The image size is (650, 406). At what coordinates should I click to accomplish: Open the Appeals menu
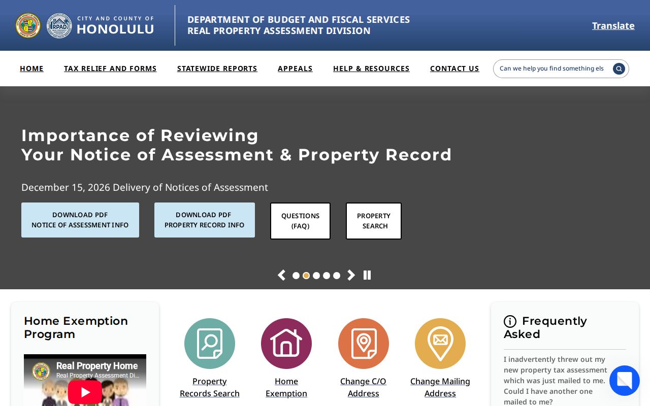(295, 69)
